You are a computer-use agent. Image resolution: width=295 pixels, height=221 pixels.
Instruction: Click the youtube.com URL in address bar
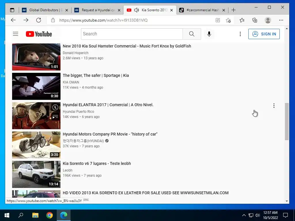click(x=103, y=20)
